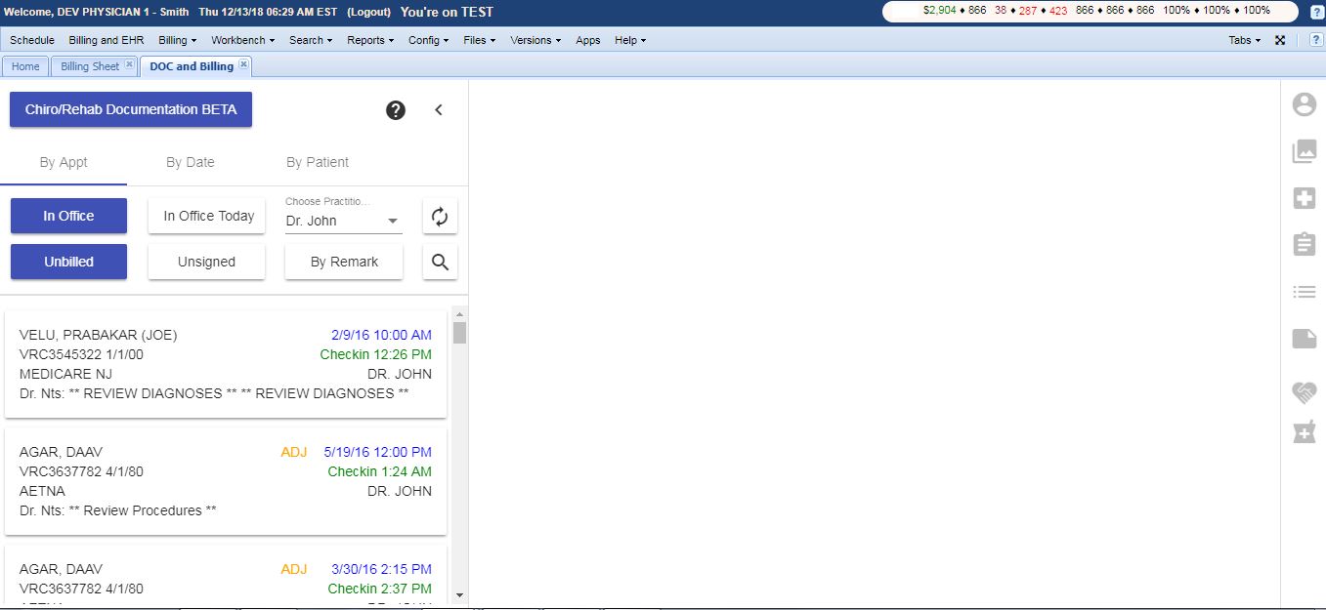
Task: Open the AGAR, DAAV 5/19/16 12:00 PM appointment
Action: point(226,481)
